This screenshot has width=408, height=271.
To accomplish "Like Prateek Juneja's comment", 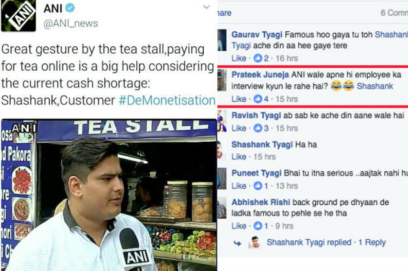I will [239, 99].
